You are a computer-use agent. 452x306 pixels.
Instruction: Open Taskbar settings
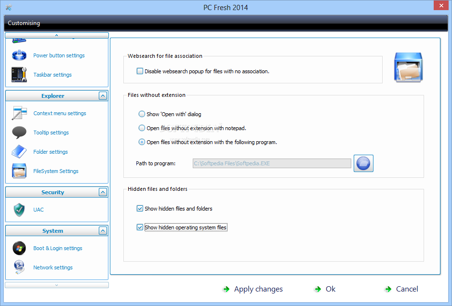(53, 75)
